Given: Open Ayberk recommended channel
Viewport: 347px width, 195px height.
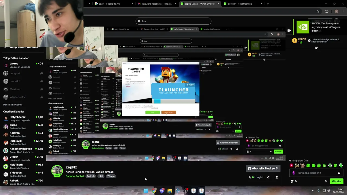Looking at the screenshot, I should 23,182.
